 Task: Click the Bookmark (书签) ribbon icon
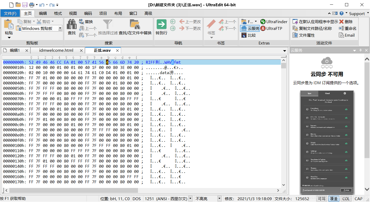211,24
